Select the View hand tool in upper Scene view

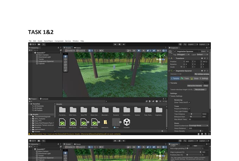65,56
